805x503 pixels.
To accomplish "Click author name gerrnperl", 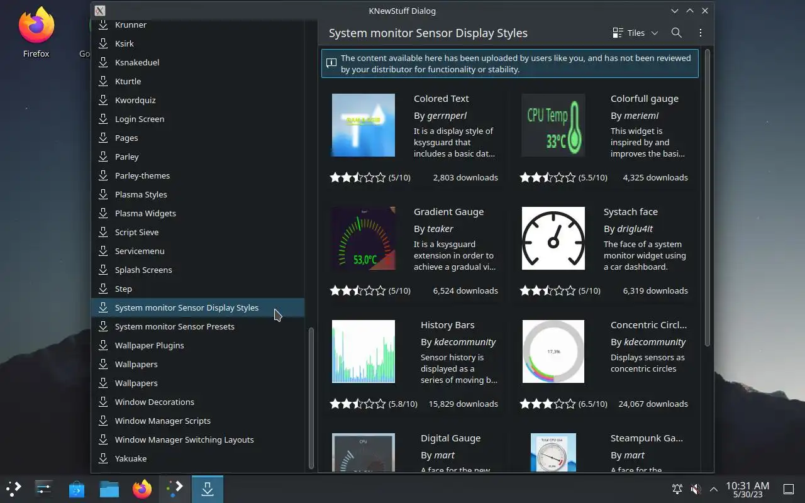I will click(x=447, y=116).
